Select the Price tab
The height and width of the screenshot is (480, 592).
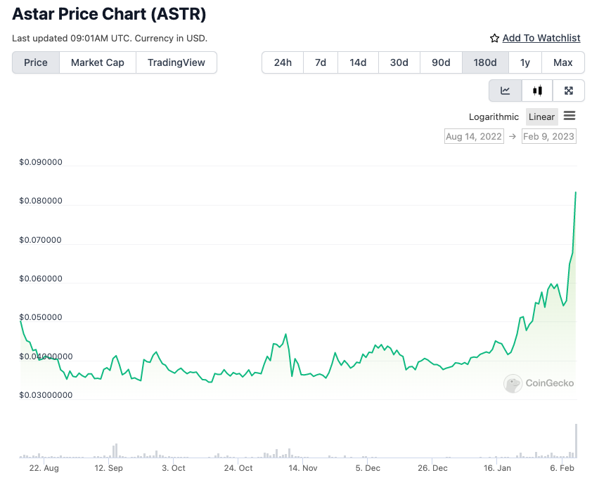[36, 62]
